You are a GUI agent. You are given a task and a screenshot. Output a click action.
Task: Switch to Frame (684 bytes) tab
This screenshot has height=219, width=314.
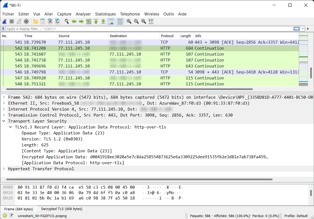coord(19,209)
